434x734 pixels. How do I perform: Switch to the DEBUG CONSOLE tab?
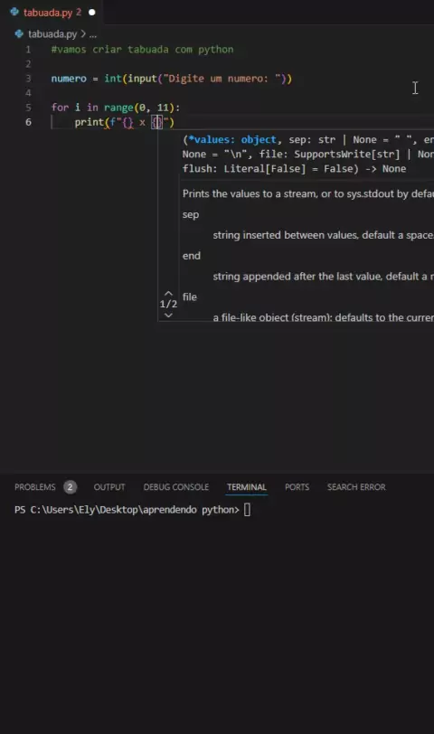tap(176, 487)
